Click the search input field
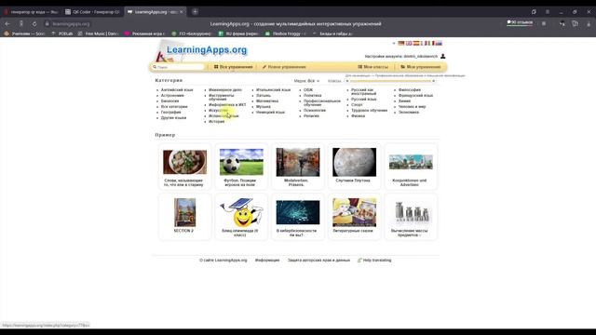This screenshot has width=596, height=335. 179,67
